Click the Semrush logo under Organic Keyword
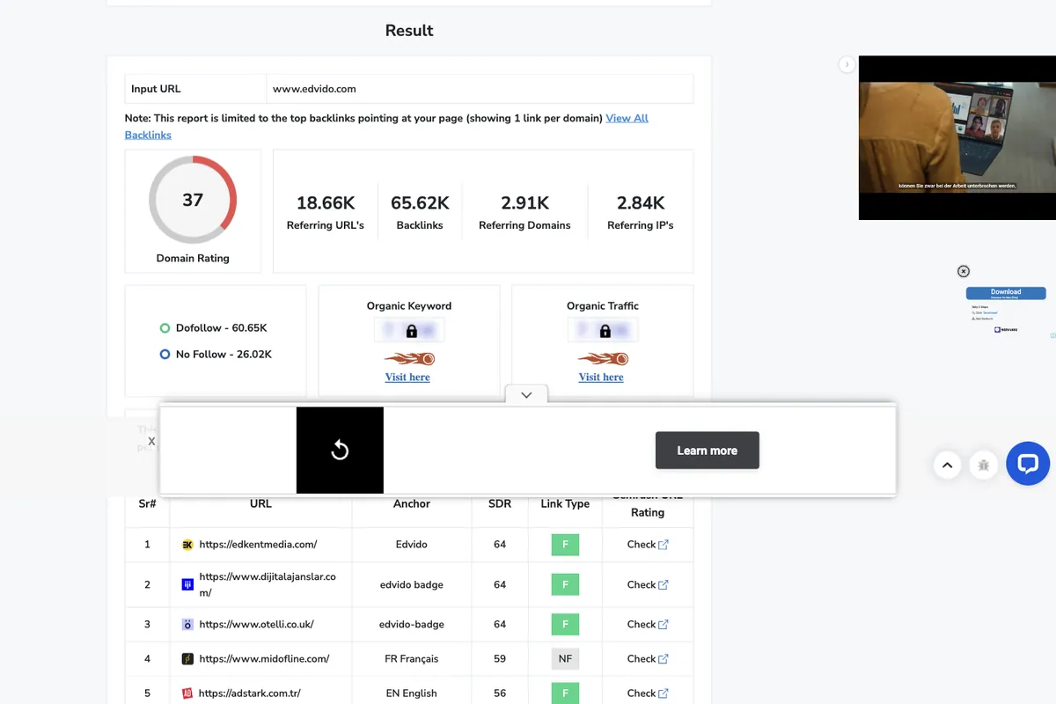The height and width of the screenshot is (704, 1056). pyautogui.click(x=409, y=358)
